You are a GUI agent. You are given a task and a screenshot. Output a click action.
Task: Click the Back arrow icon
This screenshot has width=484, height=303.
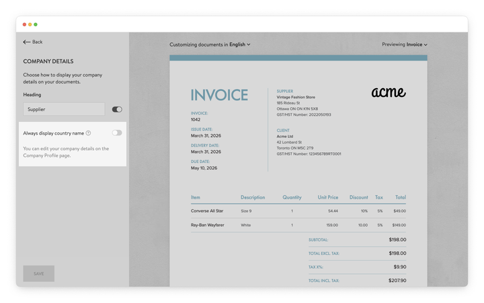coord(27,42)
